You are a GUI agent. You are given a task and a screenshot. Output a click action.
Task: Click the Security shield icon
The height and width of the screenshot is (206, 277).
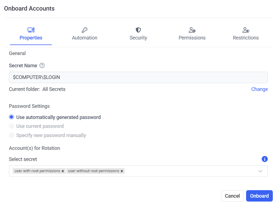pyautogui.click(x=138, y=30)
